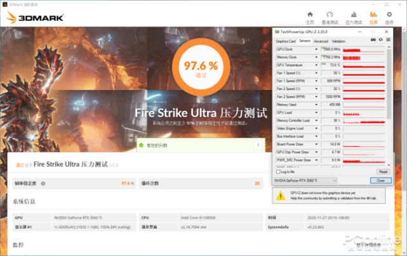Open the GPU-Z hamburger menu icon
Image resolution: width=407 pixels, height=256 pixels.
point(389,40)
